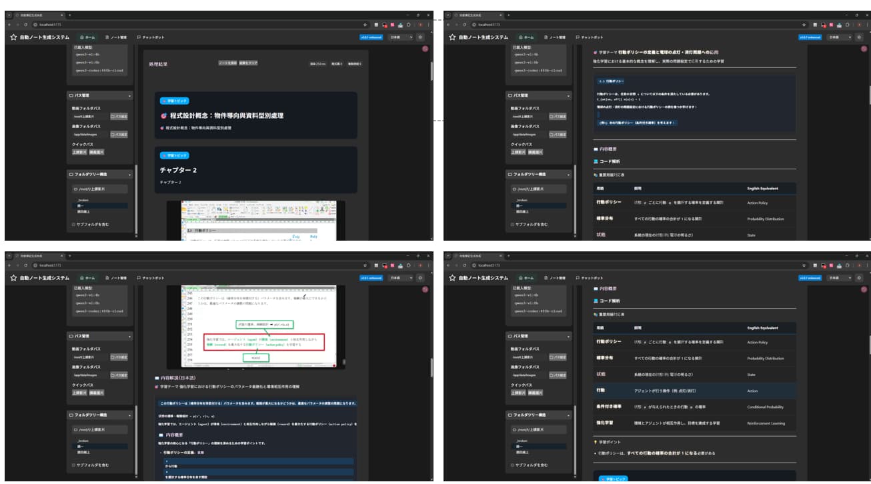
Task: Select the 強化学習 row in the terminology table
Action: [x=695, y=423]
